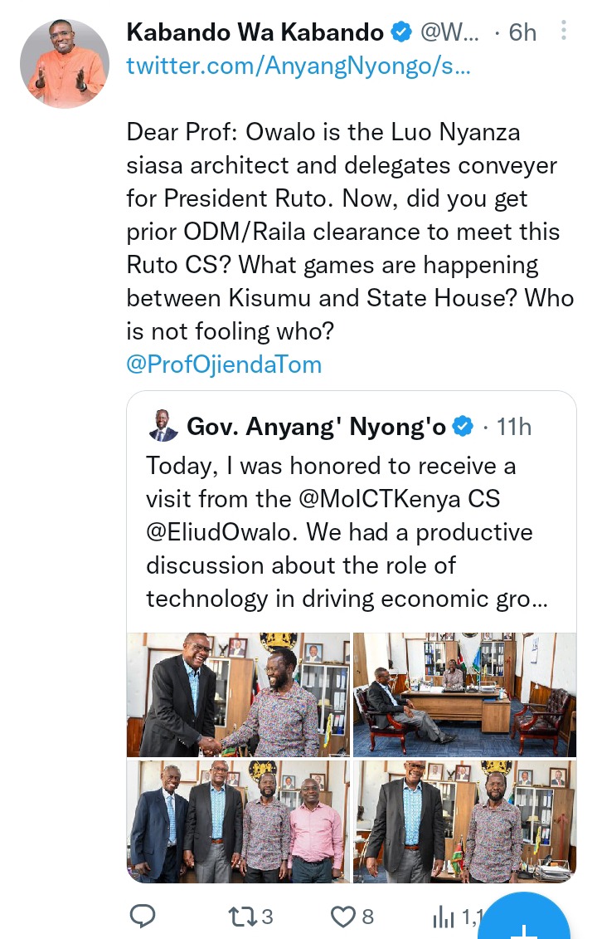Viewport: 597px width, 939px height.
Task: Tap Anyang' Nyong'o verified badge
Action: (464, 427)
